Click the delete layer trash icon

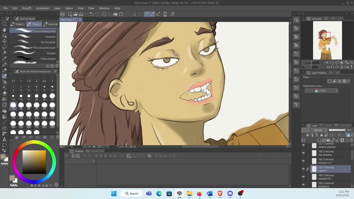352,140
